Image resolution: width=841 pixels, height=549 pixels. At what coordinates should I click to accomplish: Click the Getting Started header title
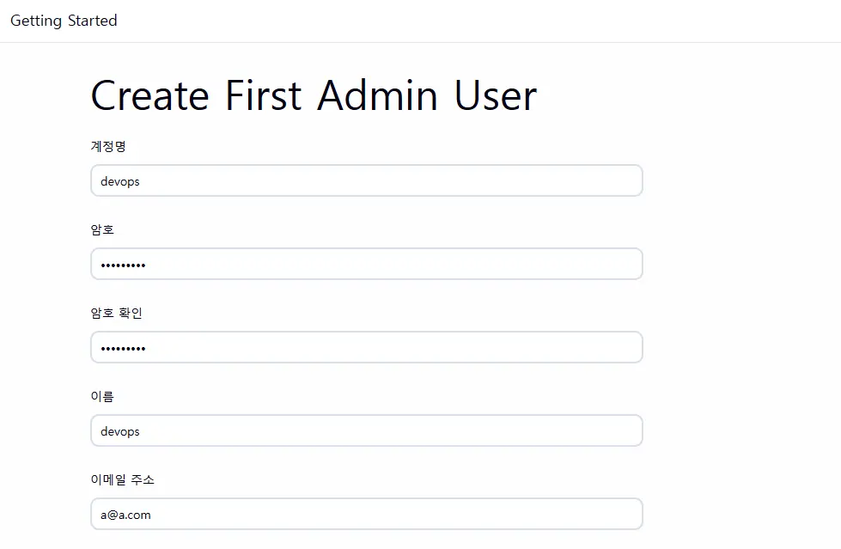[64, 21]
